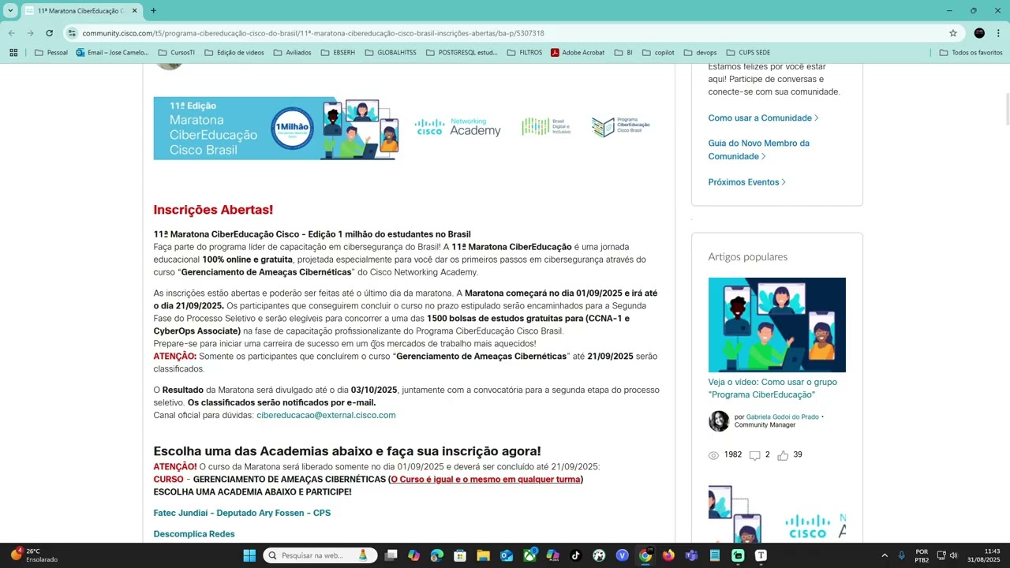Open volume control in system tray
This screenshot has width=1010, height=568.
tap(953, 555)
